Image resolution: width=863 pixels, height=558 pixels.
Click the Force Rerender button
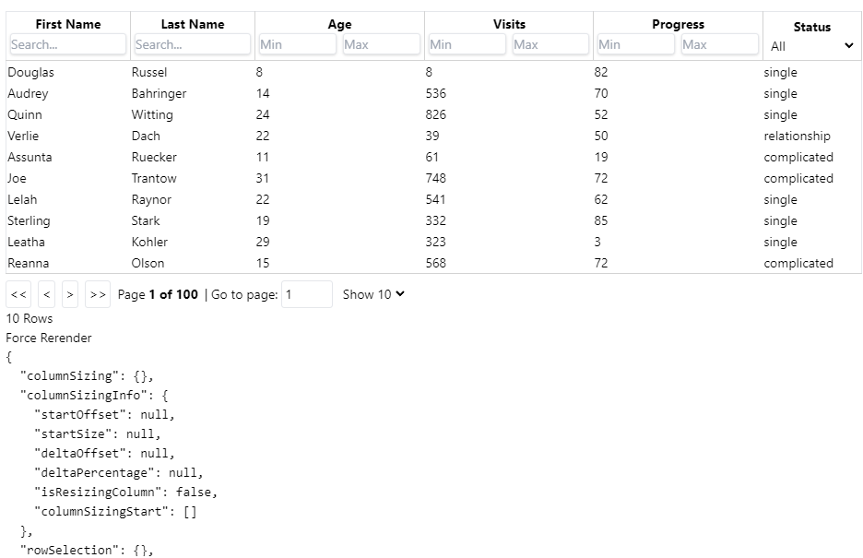coord(49,338)
